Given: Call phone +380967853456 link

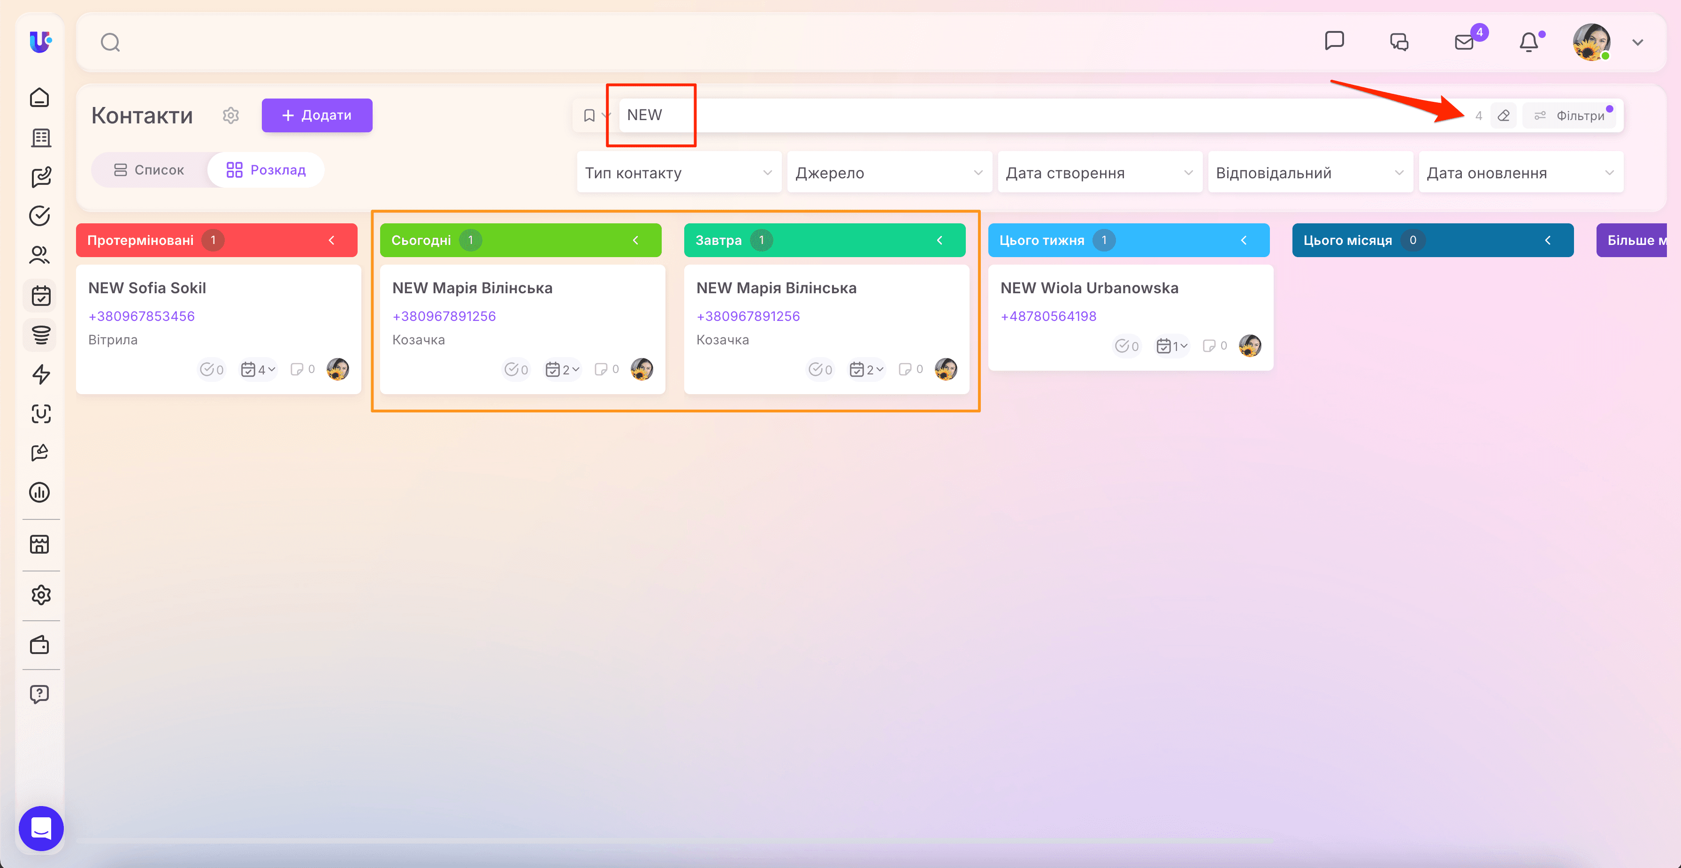Looking at the screenshot, I should (x=142, y=316).
